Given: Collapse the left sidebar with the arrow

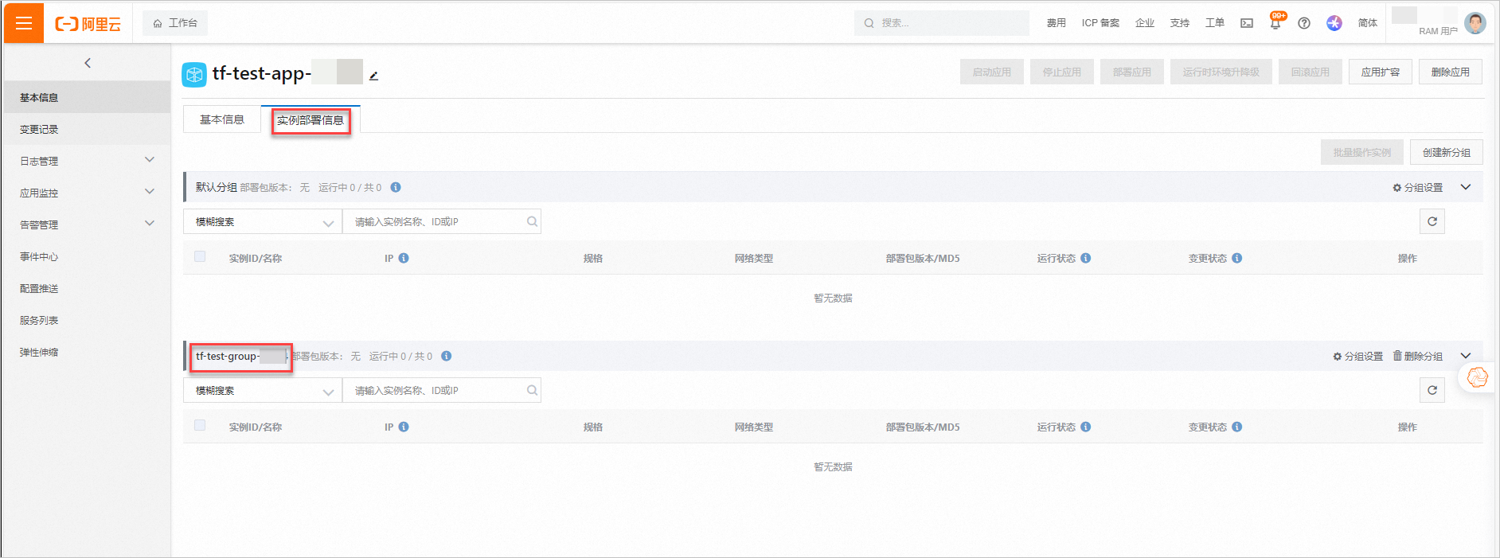Looking at the screenshot, I should pos(88,63).
